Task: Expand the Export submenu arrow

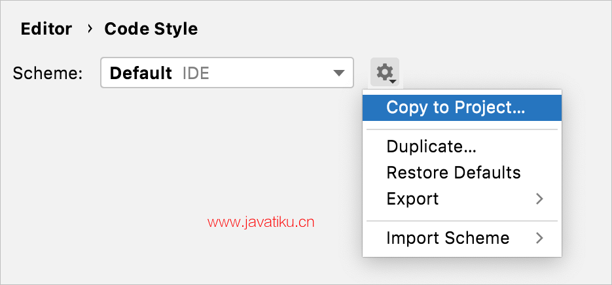Action: 539,199
